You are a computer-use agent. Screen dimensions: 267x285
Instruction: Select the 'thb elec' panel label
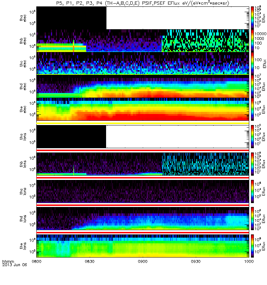(23, 41)
